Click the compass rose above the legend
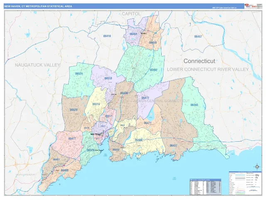The width and height of the screenshot is (266, 200). [x=257, y=167]
